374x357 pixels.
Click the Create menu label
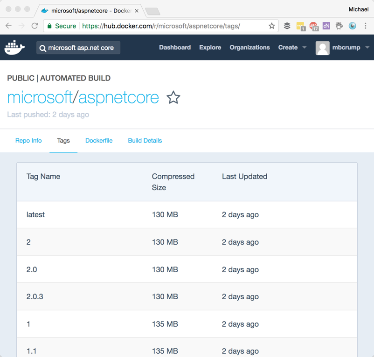pyautogui.click(x=288, y=48)
